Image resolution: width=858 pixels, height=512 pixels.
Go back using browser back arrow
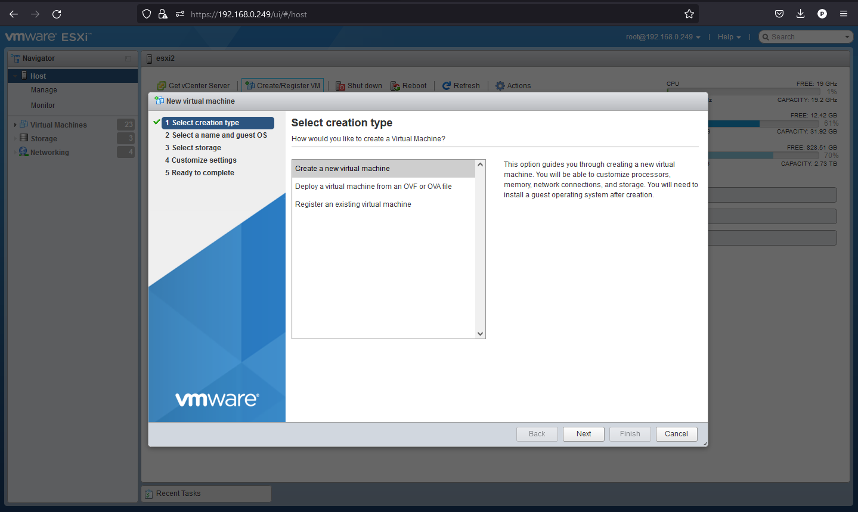pyautogui.click(x=14, y=14)
